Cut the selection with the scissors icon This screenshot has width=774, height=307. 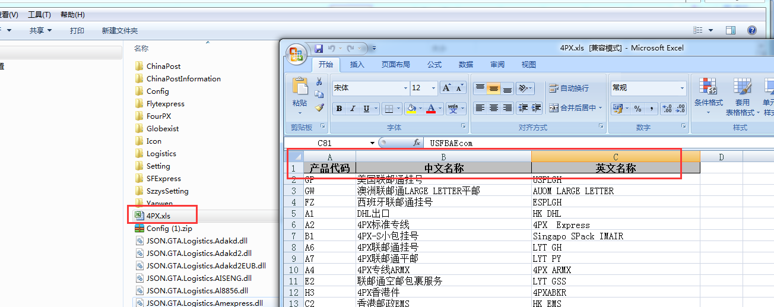click(319, 81)
